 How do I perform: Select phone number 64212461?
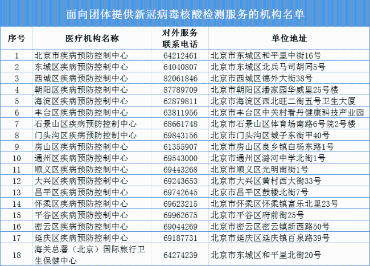coord(180,56)
